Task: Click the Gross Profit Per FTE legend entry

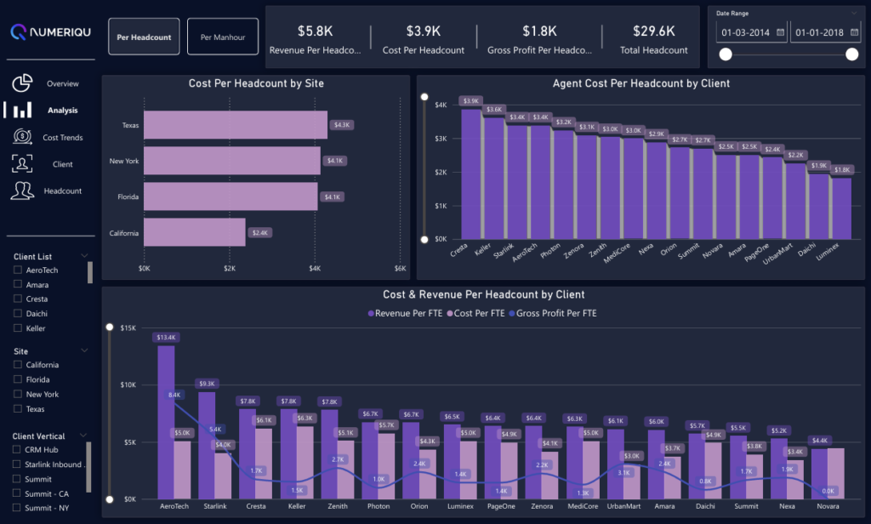Action: pyautogui.click(x=552, y=313)
